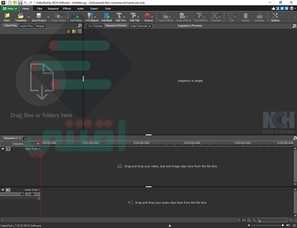Click the Text Effects toolbar icon

coord(199,16)
